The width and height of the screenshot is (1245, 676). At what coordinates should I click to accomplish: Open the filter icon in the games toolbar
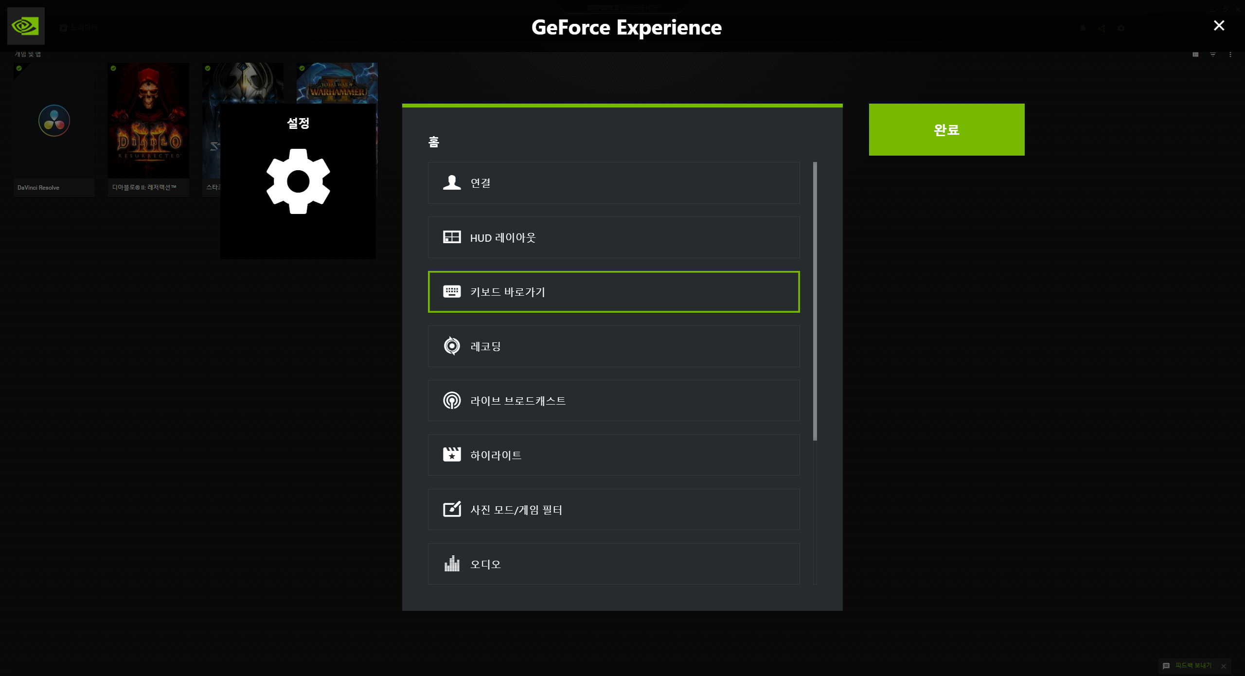[1213, 54]
